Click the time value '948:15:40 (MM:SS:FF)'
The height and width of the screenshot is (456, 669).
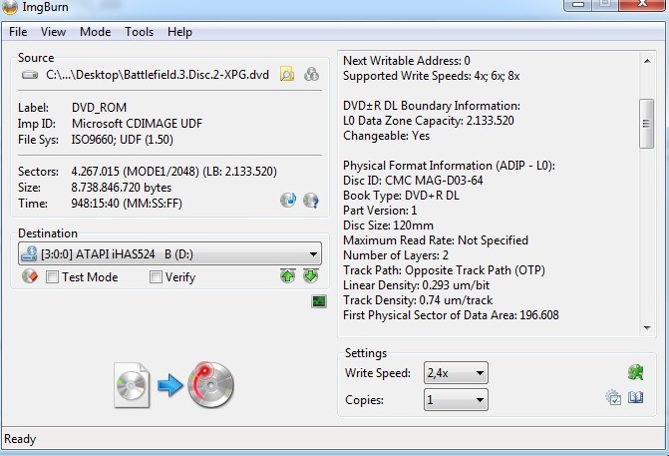pyautogui.click(x=127, y=204)
